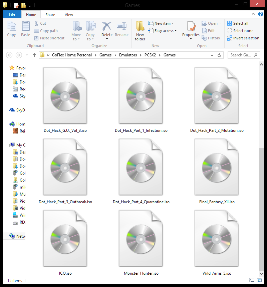The image size is (267, 287).
Task: Select Monster_Hunter.iso file
Action: pyautogui.click(x=141, y=243)
